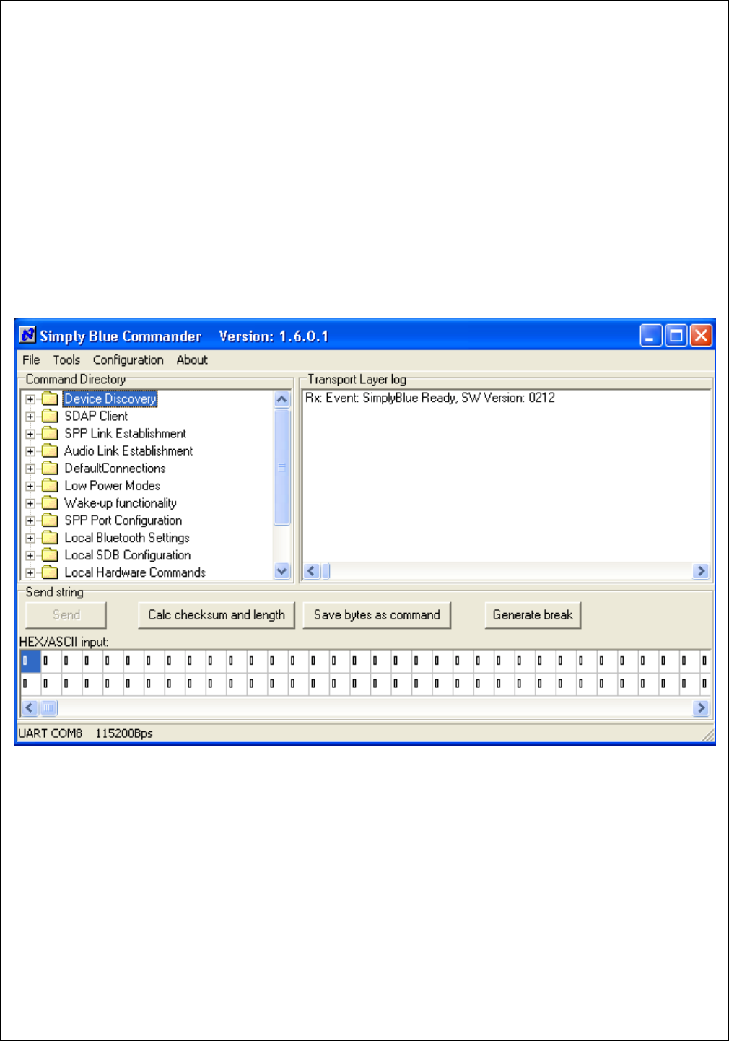729x1041 pixels.
Task: Select SPP Link Establishment label
Action: coord(126,433)
